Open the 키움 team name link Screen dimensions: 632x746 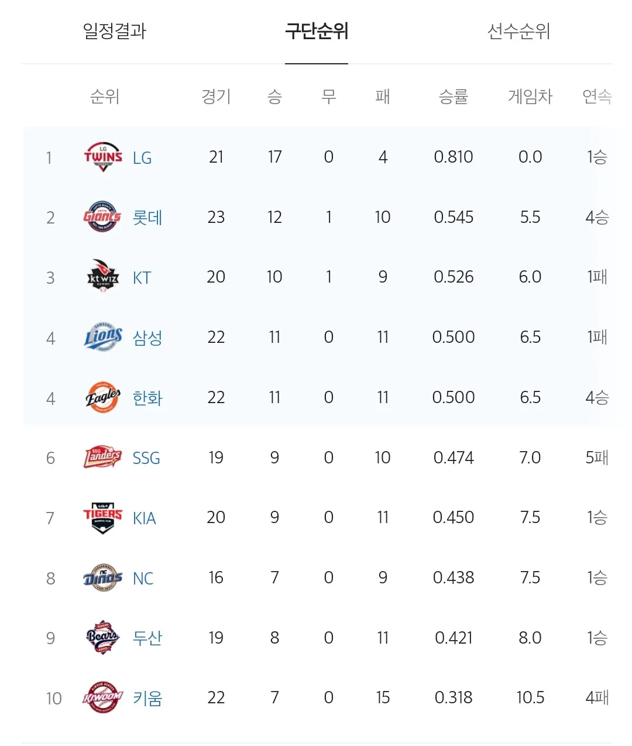click(x=147, y=698)
